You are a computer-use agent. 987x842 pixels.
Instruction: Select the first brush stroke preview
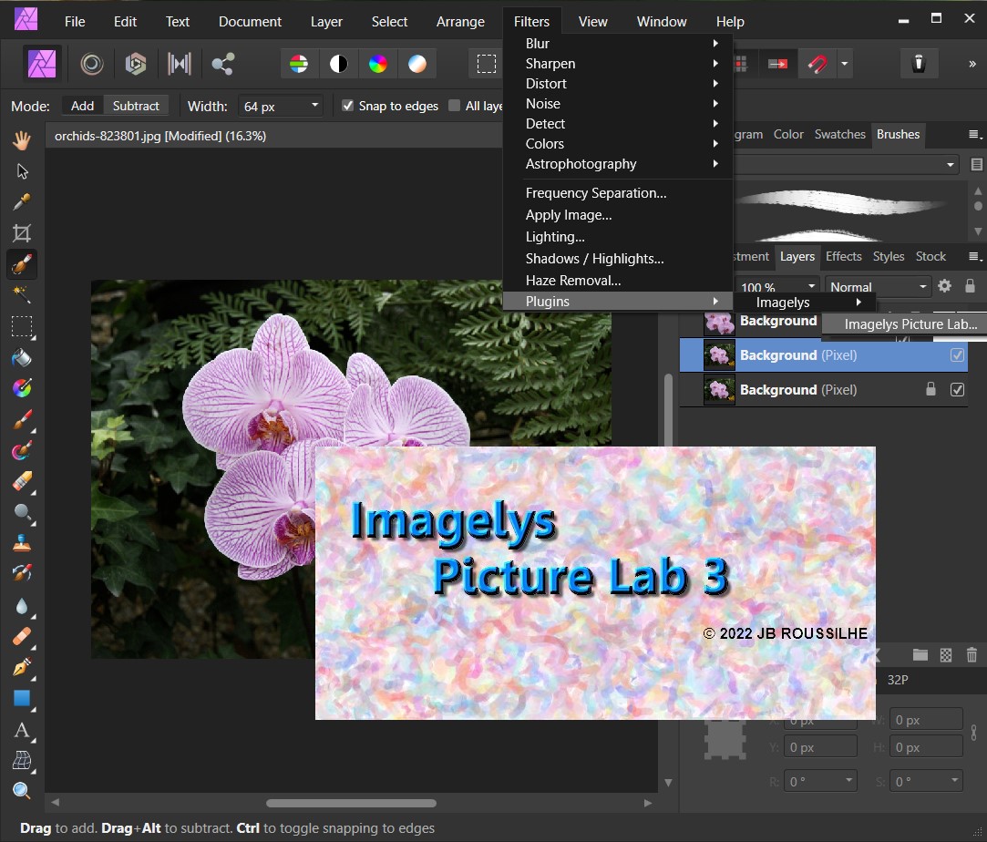tap(841, 202)
